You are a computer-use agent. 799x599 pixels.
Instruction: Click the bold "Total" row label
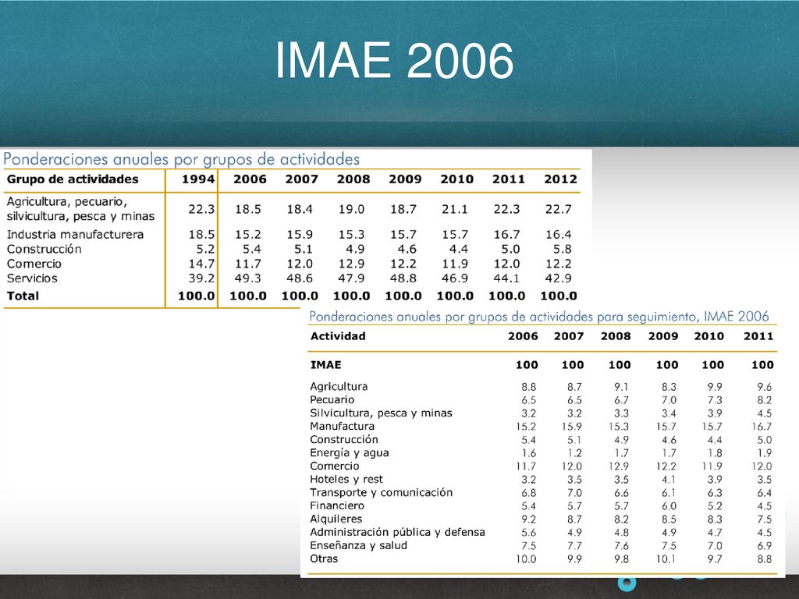(x=23, y=296)
